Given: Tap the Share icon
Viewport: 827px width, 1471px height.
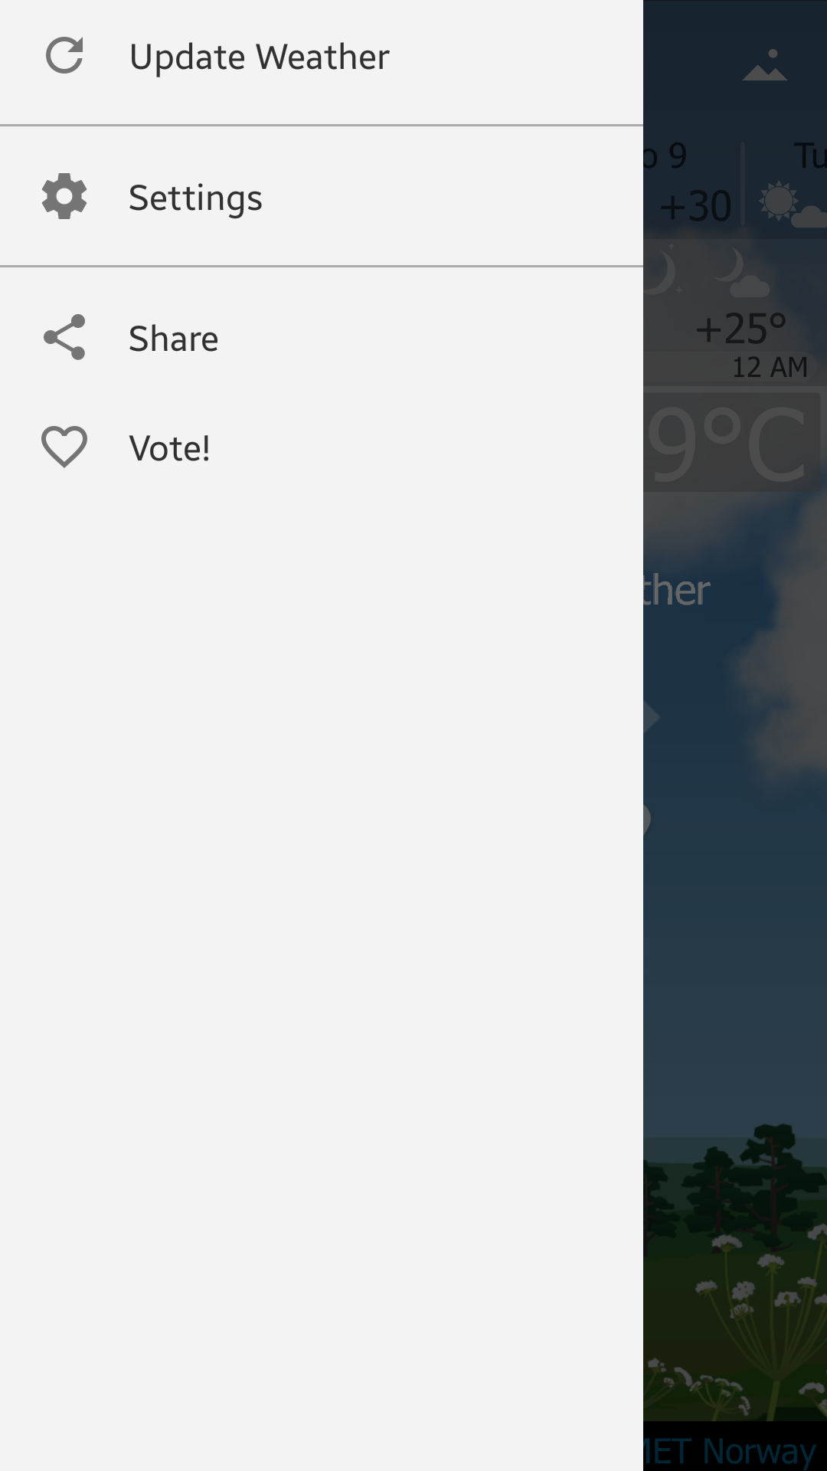Looking at the screenshot, I should tap(64, 337).
